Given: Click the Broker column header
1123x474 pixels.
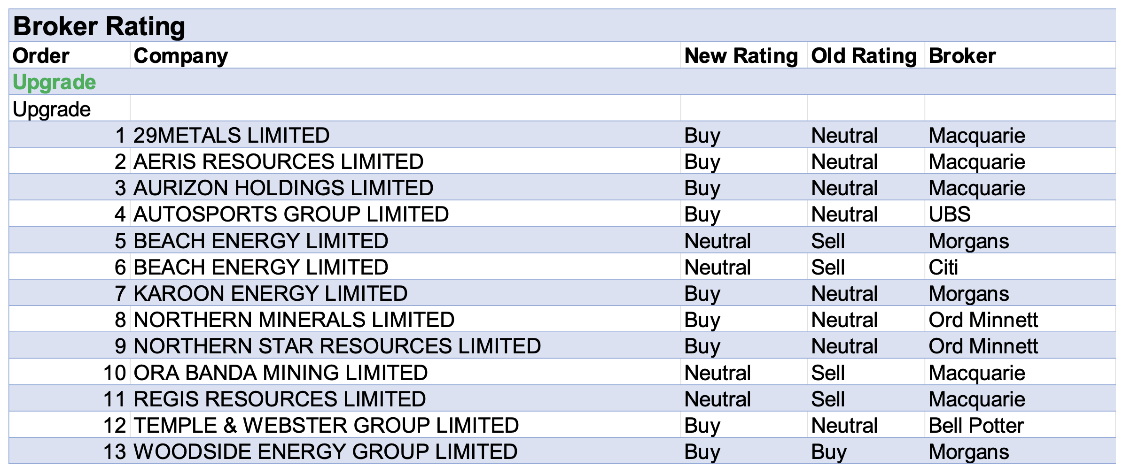Looking at the screenshot, I should pyautogui.click(x=962, y=56).
